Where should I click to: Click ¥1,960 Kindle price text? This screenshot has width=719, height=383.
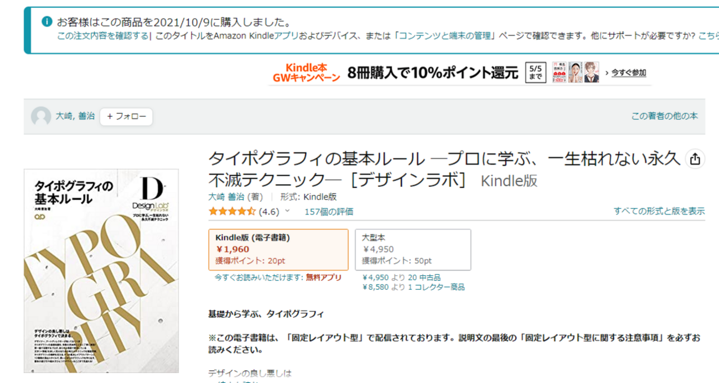(x=232, y=249)
